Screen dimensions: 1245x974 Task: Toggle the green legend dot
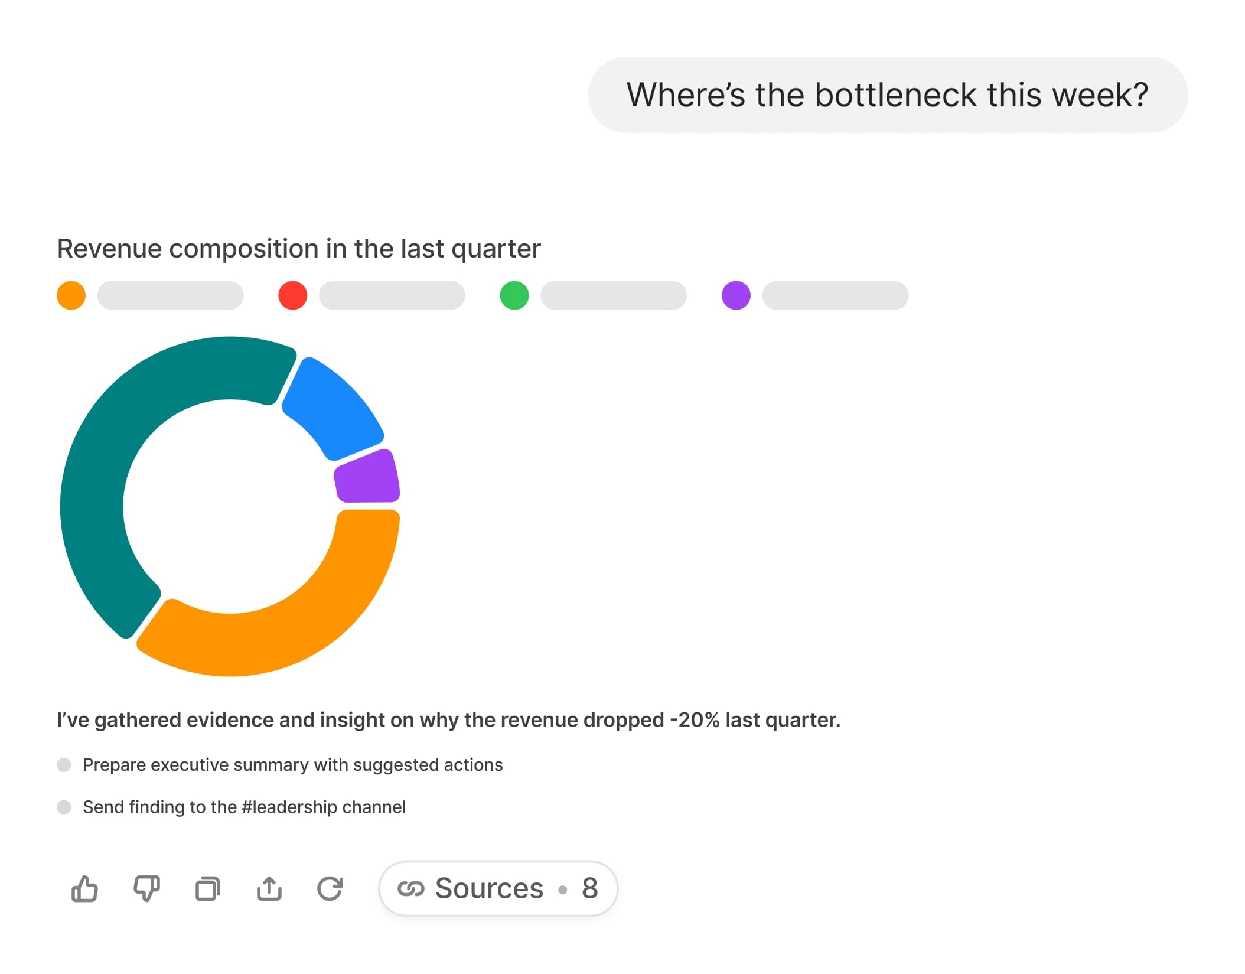(x=514, y=295)
